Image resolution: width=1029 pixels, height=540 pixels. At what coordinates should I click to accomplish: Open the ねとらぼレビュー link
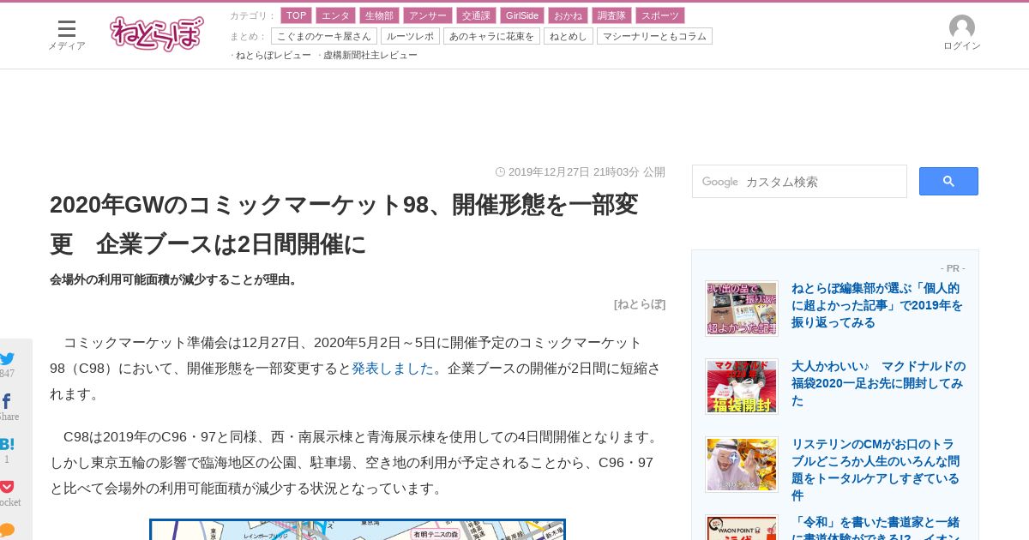[x=273, y=55]
